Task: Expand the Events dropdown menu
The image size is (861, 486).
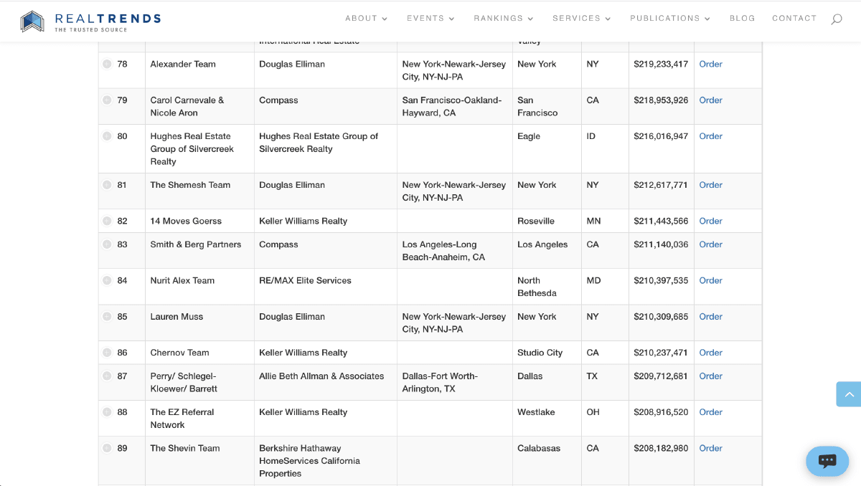Action: (431, 19)
